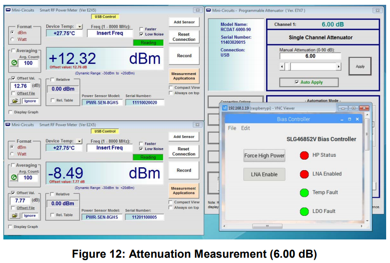
Task: Click Force High Power button
Action: (x=264, y=156)
